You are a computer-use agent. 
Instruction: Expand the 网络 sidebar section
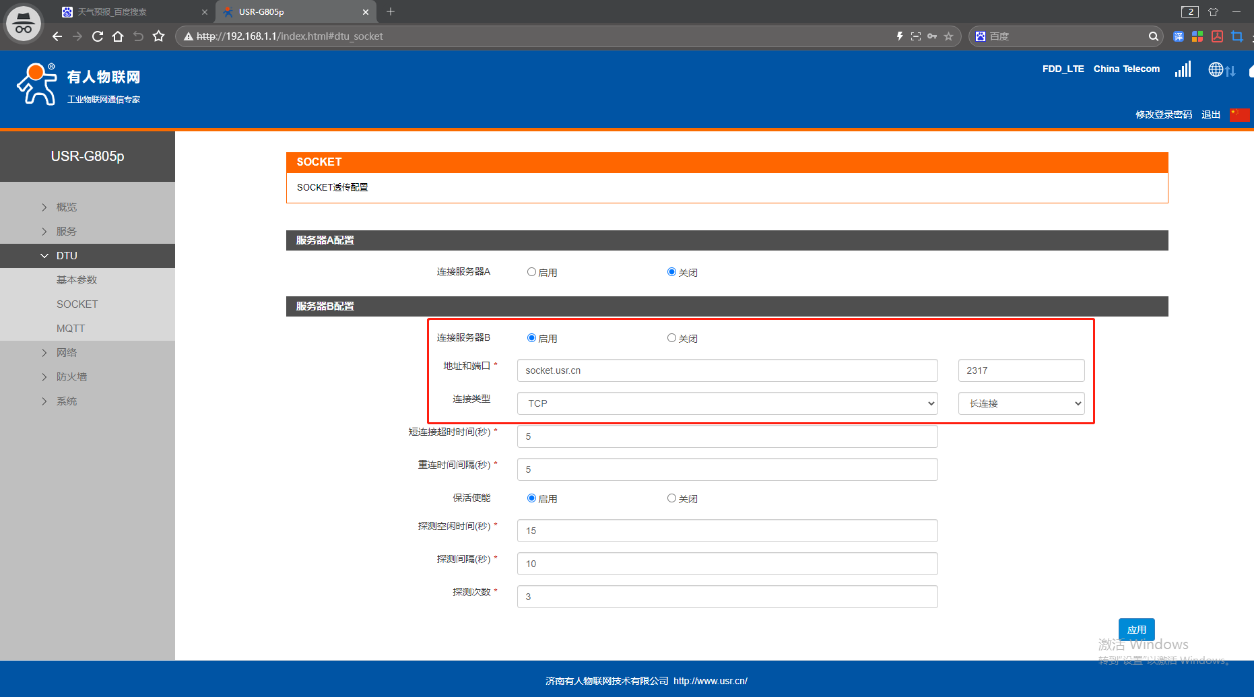pyautogui.click(x=67, y=353)
